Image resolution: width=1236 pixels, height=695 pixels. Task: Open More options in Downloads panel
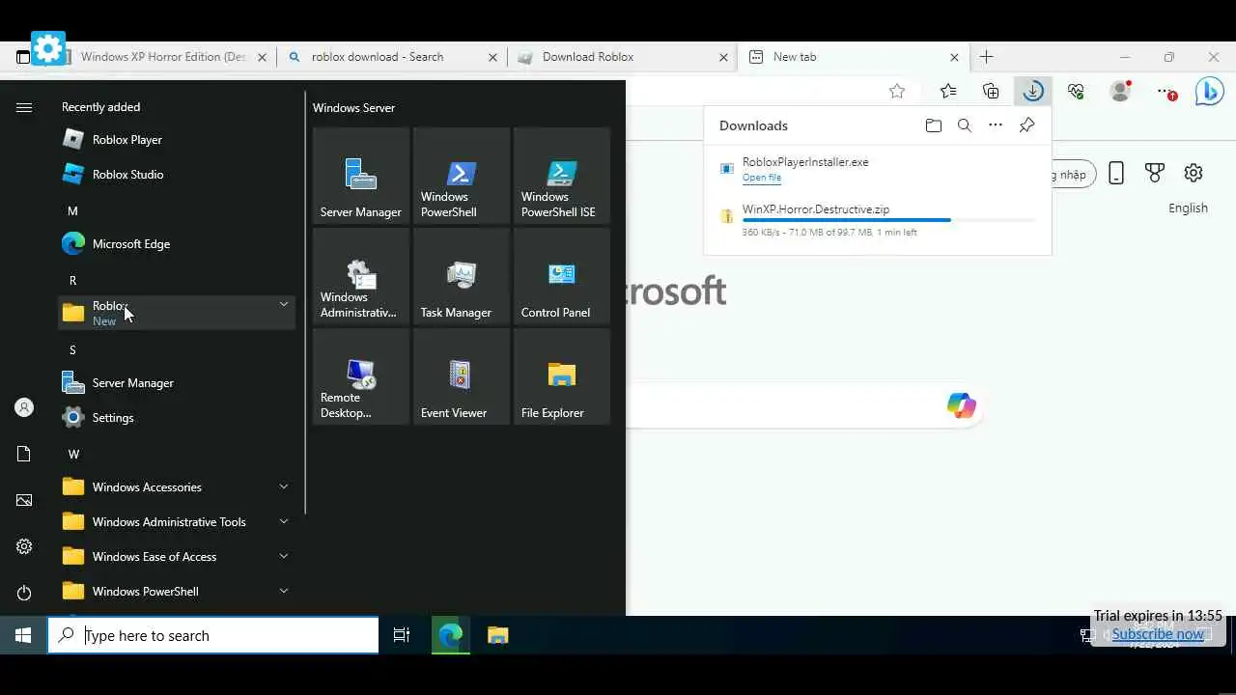point(996,125)
